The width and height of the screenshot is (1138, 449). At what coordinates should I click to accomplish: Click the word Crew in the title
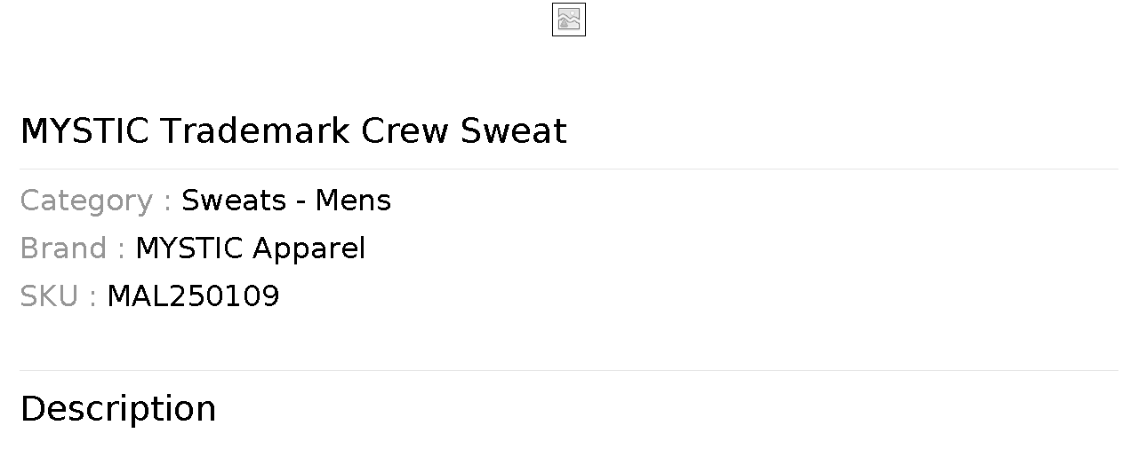pyautogui.click(x=405, y=131)
